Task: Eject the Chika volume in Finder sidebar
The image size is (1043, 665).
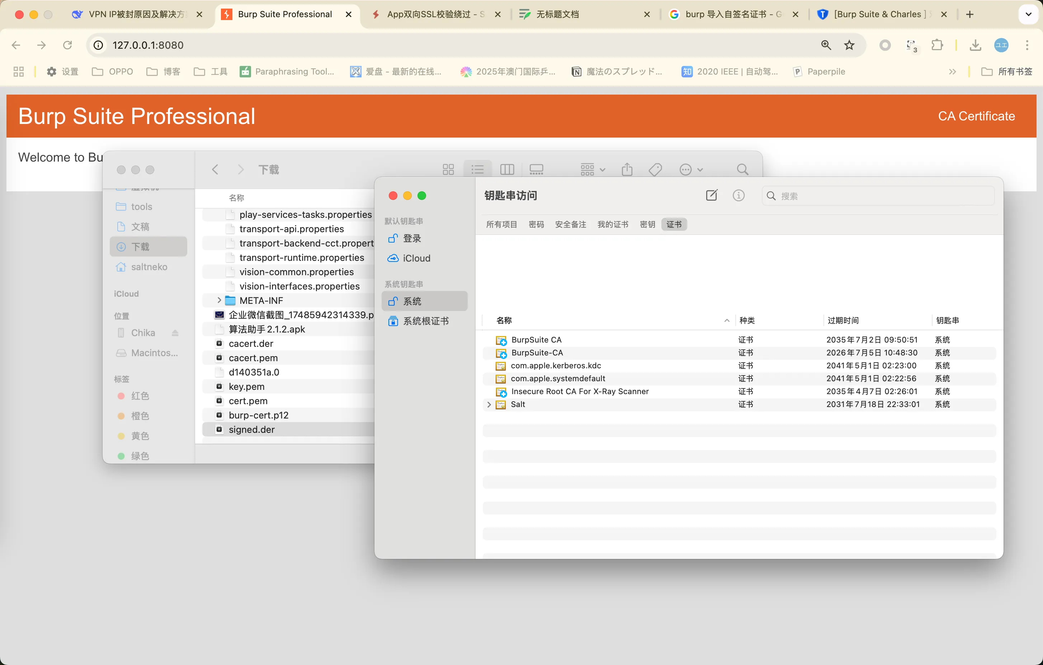Action: click(175, 333)
